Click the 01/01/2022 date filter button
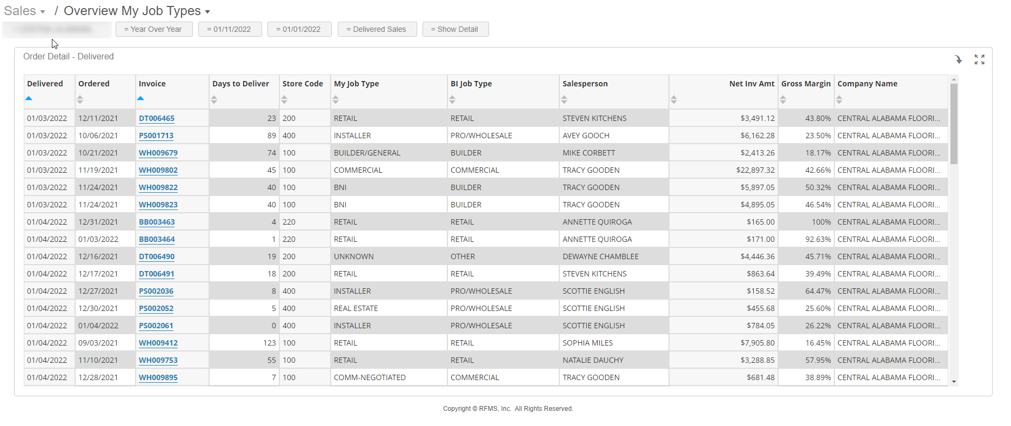The width and height of the screenshot is (1011, 426). point(299,29)
